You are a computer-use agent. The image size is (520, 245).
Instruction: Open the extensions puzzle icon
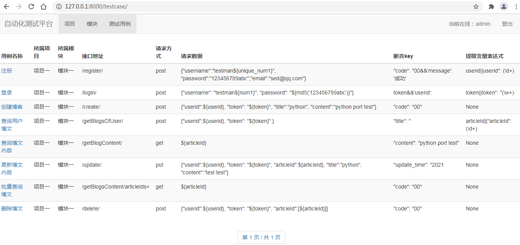(491, 7)
